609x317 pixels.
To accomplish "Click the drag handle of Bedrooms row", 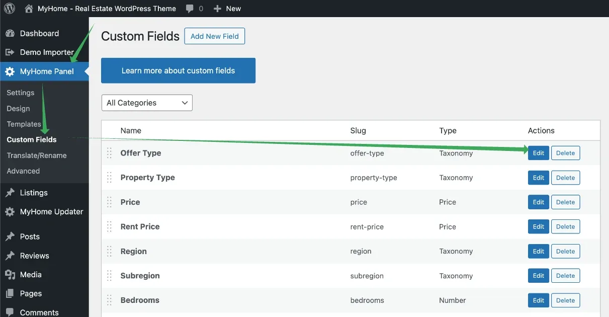I will coord(109,300).
